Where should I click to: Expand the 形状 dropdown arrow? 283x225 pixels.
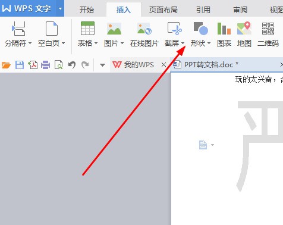[x=209, y=43]
